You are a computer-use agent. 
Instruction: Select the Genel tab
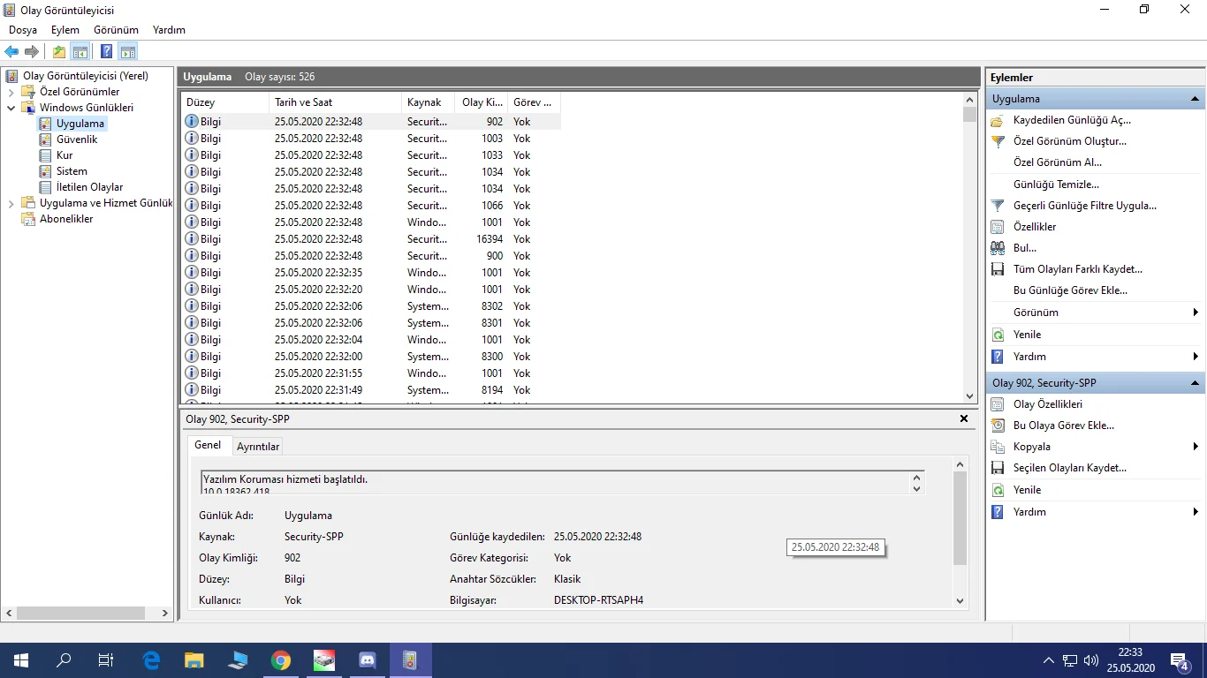(208, 445)
